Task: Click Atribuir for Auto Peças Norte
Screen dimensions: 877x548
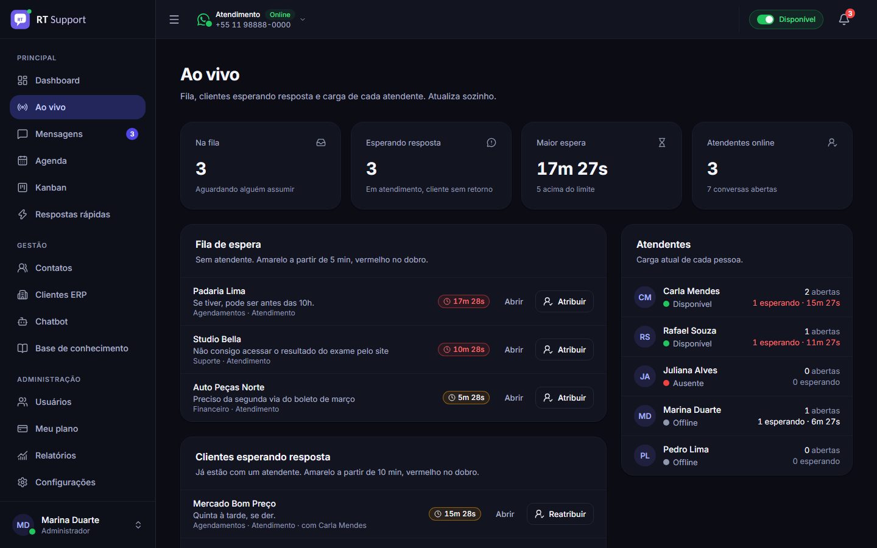Action: 565,398
